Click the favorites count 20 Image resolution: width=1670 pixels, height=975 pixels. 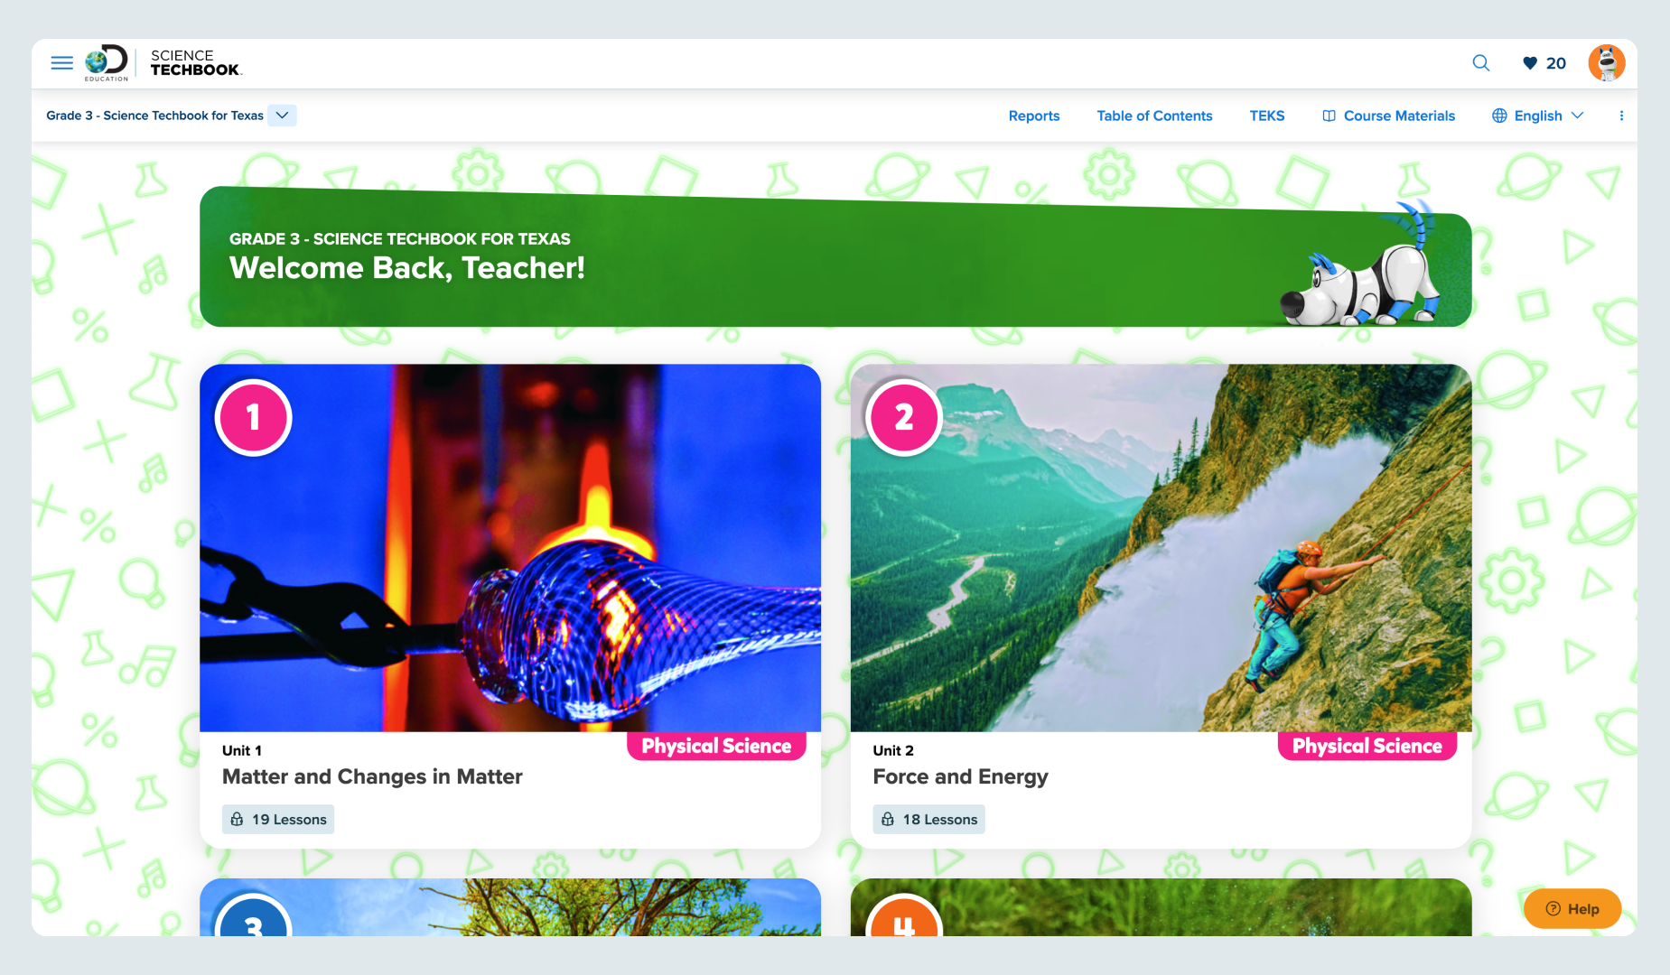coord(1556,63)
